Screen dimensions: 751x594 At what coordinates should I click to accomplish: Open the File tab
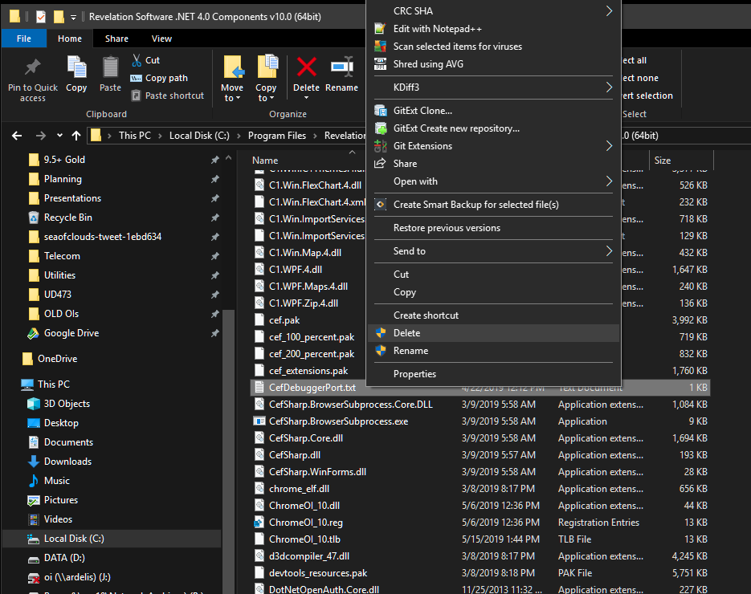pos(24,39)
